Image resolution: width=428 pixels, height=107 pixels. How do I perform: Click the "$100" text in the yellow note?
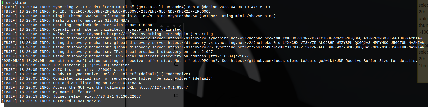click(x=423, y=32)
